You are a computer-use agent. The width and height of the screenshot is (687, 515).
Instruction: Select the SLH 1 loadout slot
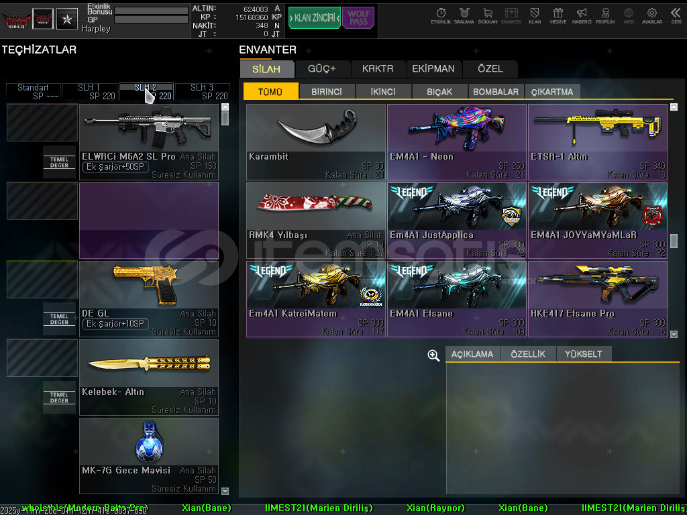[90, 91]
